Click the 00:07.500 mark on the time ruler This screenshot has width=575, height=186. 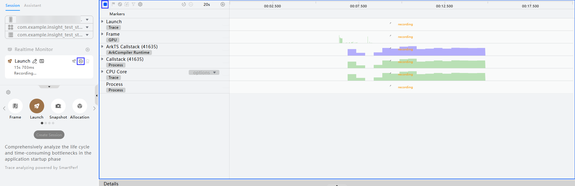tap(358, 6)
